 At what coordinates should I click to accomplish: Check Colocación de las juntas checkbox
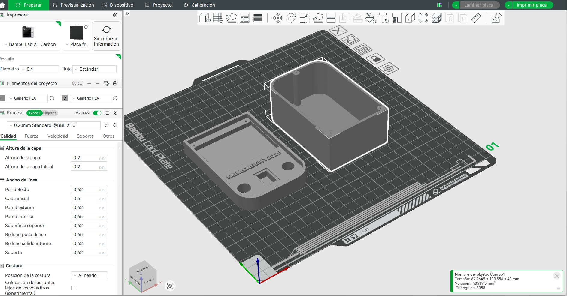click(x=74, y=288)
